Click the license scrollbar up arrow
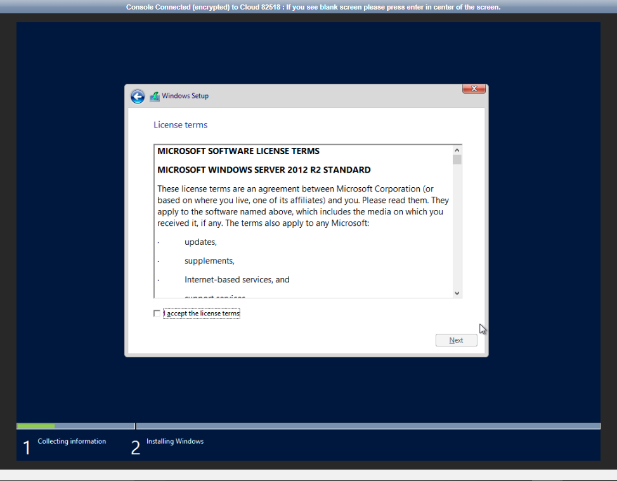The image size is (617, 481). tap(457, 150)
